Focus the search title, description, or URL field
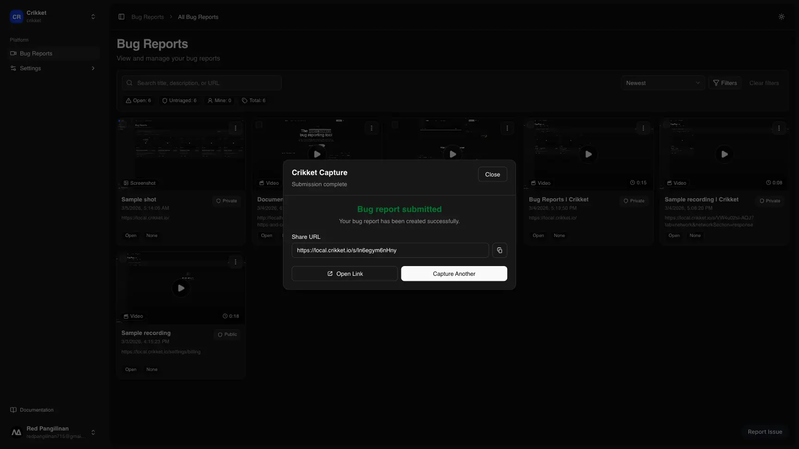Screen dimensions: 799x449 [x=202, y=83]
